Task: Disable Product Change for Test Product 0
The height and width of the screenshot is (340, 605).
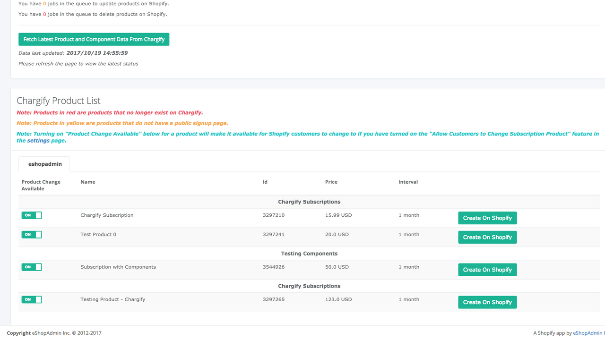Action: pyautogui.click(x=32, y=235)
